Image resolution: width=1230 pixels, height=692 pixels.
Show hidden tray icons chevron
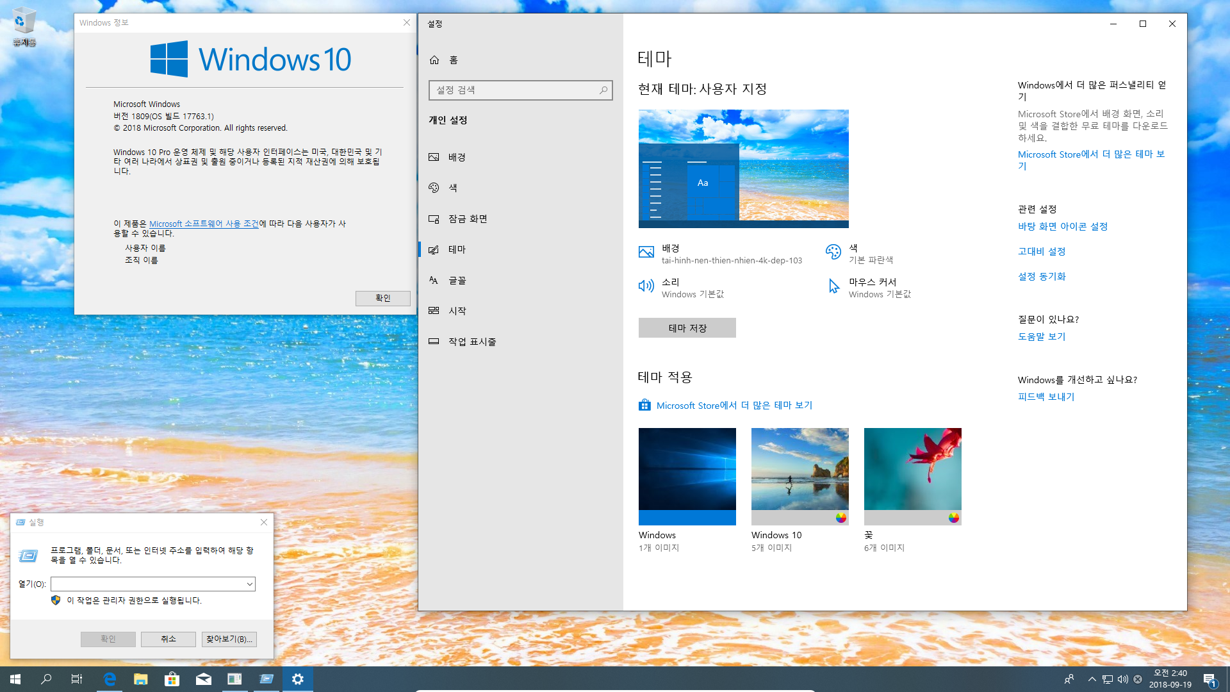tap(1092, 679)
